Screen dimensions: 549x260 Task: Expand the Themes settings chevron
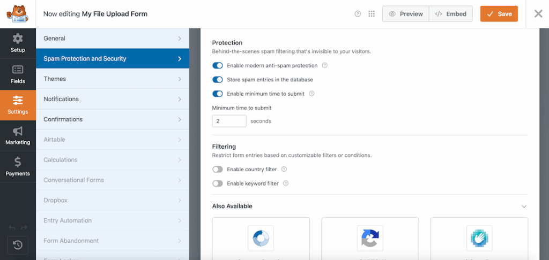[179, 79]
